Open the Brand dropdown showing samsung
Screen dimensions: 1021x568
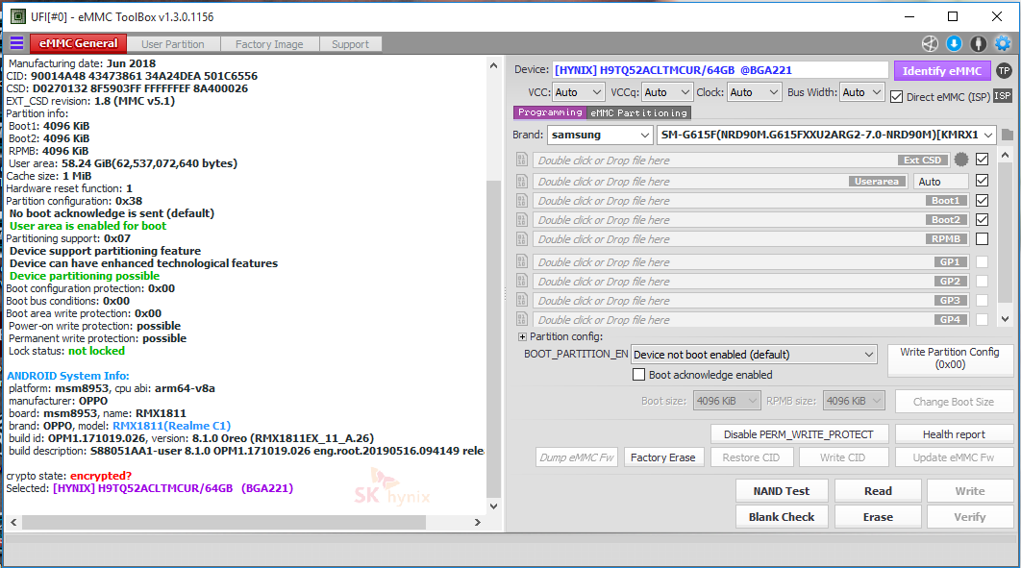click(x=599, y=135)
